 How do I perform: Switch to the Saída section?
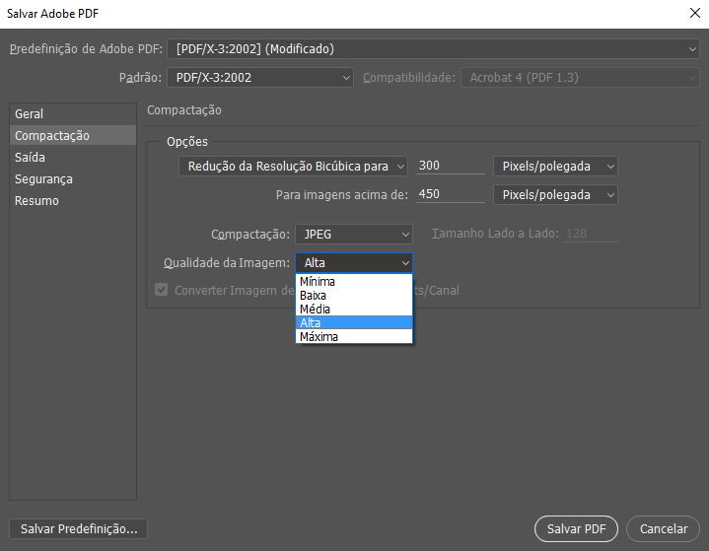[30, 158]
